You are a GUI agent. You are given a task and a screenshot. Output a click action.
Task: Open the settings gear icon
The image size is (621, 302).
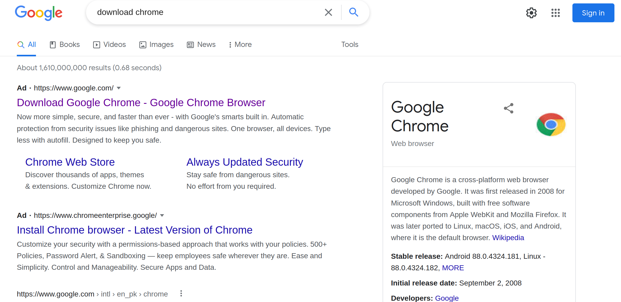click(x=531, y=13)
